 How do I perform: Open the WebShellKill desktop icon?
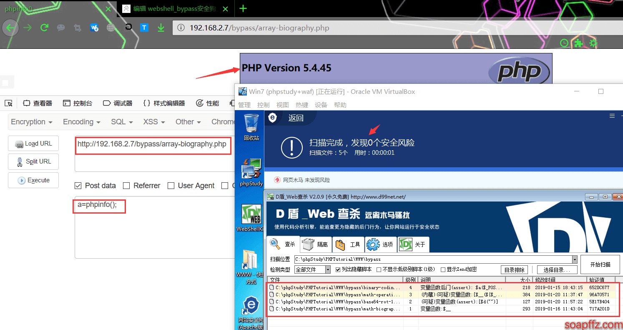251,218
